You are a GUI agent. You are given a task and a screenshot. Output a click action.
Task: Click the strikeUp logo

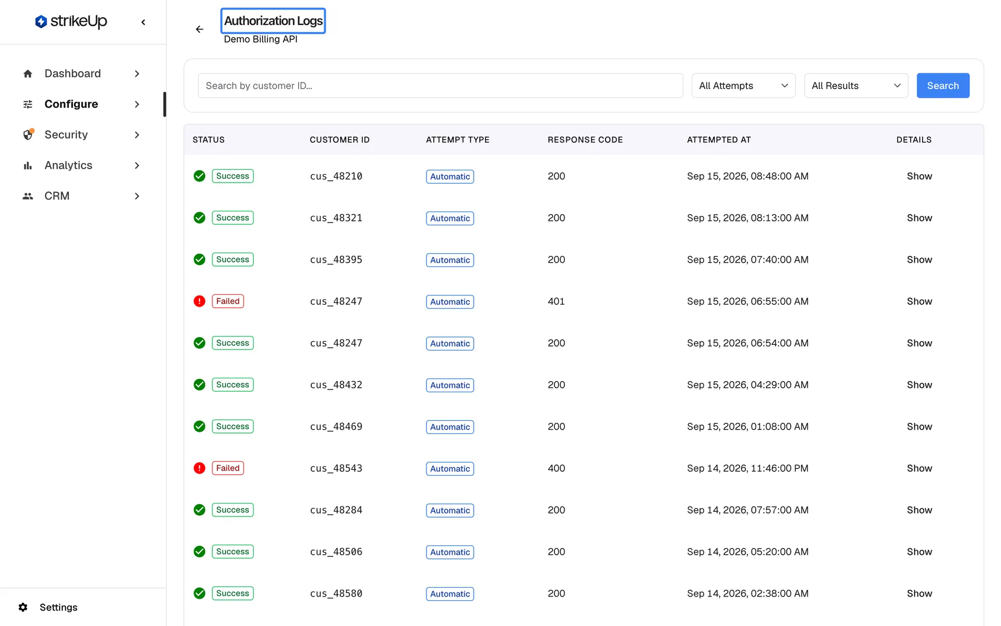click(x=71, y=21)
